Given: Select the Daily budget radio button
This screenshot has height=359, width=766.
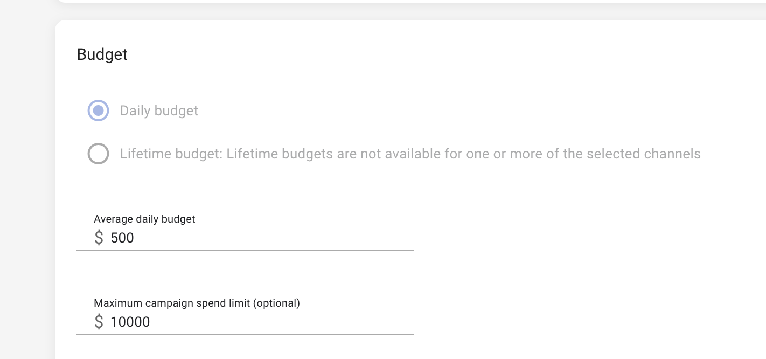Looking at the screenshot, I should click(x=98, y=111).
